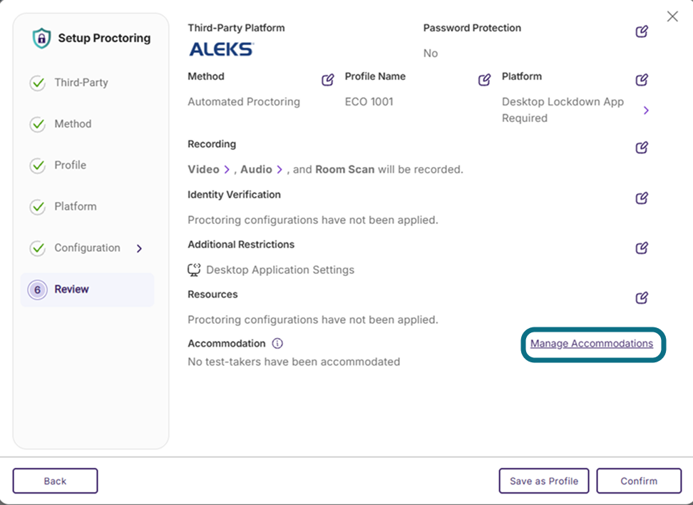The height and width of the screenshot is (505, 693).
Task: Edit the Profile Name field
Action: pyautogui.click(x=484, y=80)
